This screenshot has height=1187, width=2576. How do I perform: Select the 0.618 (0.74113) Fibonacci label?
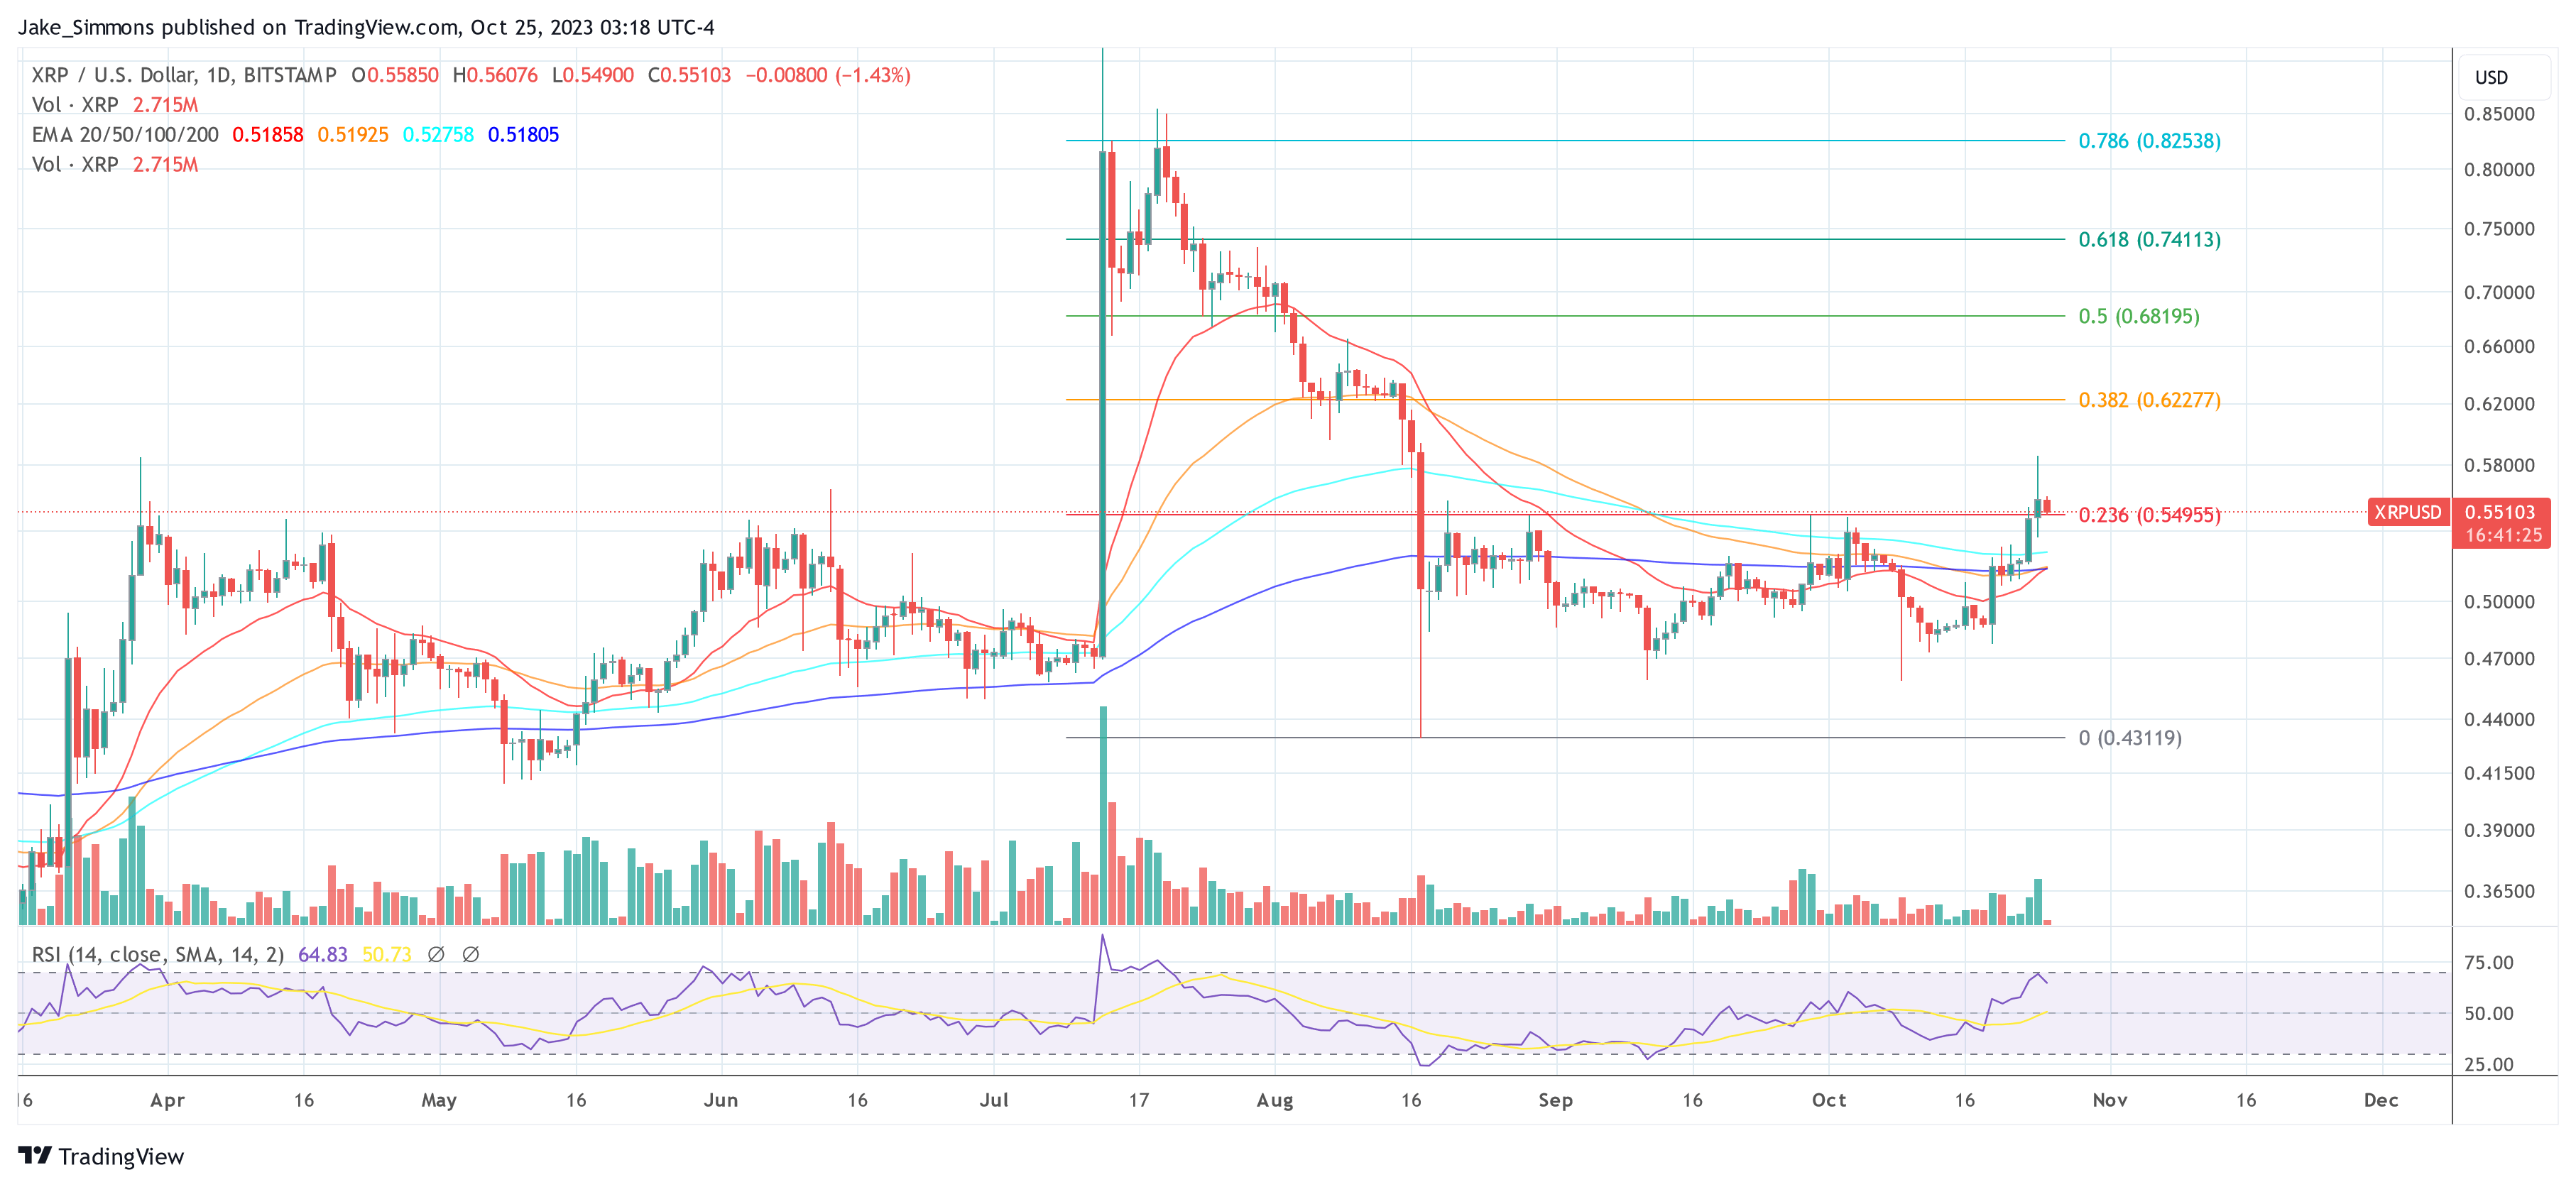(2149, 240)
